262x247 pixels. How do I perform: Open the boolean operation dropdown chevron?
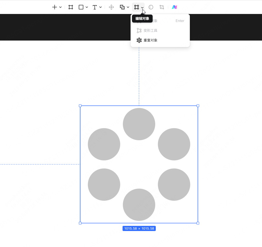[x=128, y=7]
